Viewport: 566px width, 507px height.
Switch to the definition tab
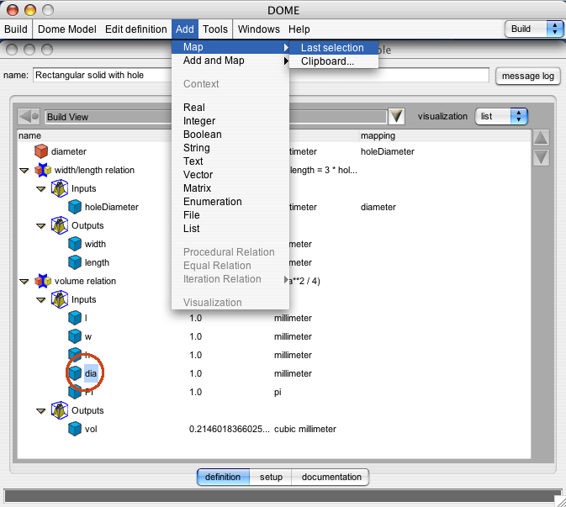coord(223,477)
